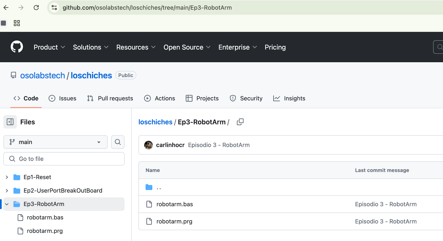Open robotarm.prg from the file table
Screen dimensions: 443x241
174,221
